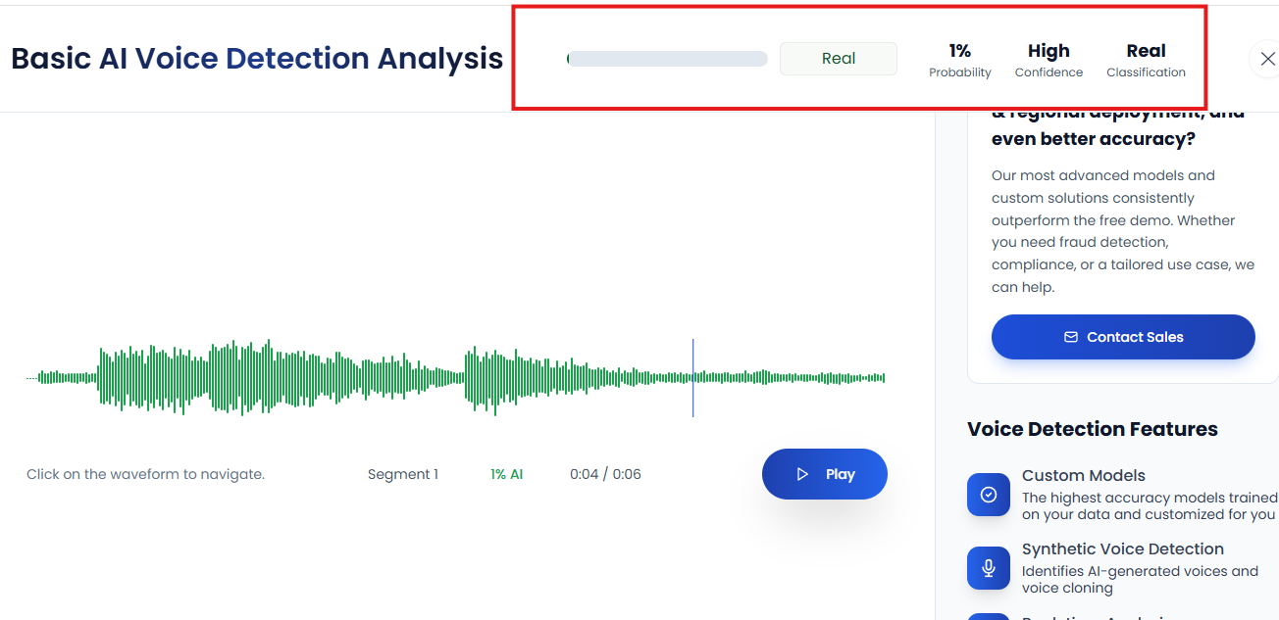Click the green Real result badge
This screenshot has width=1279, height=620.
point(838,59)
